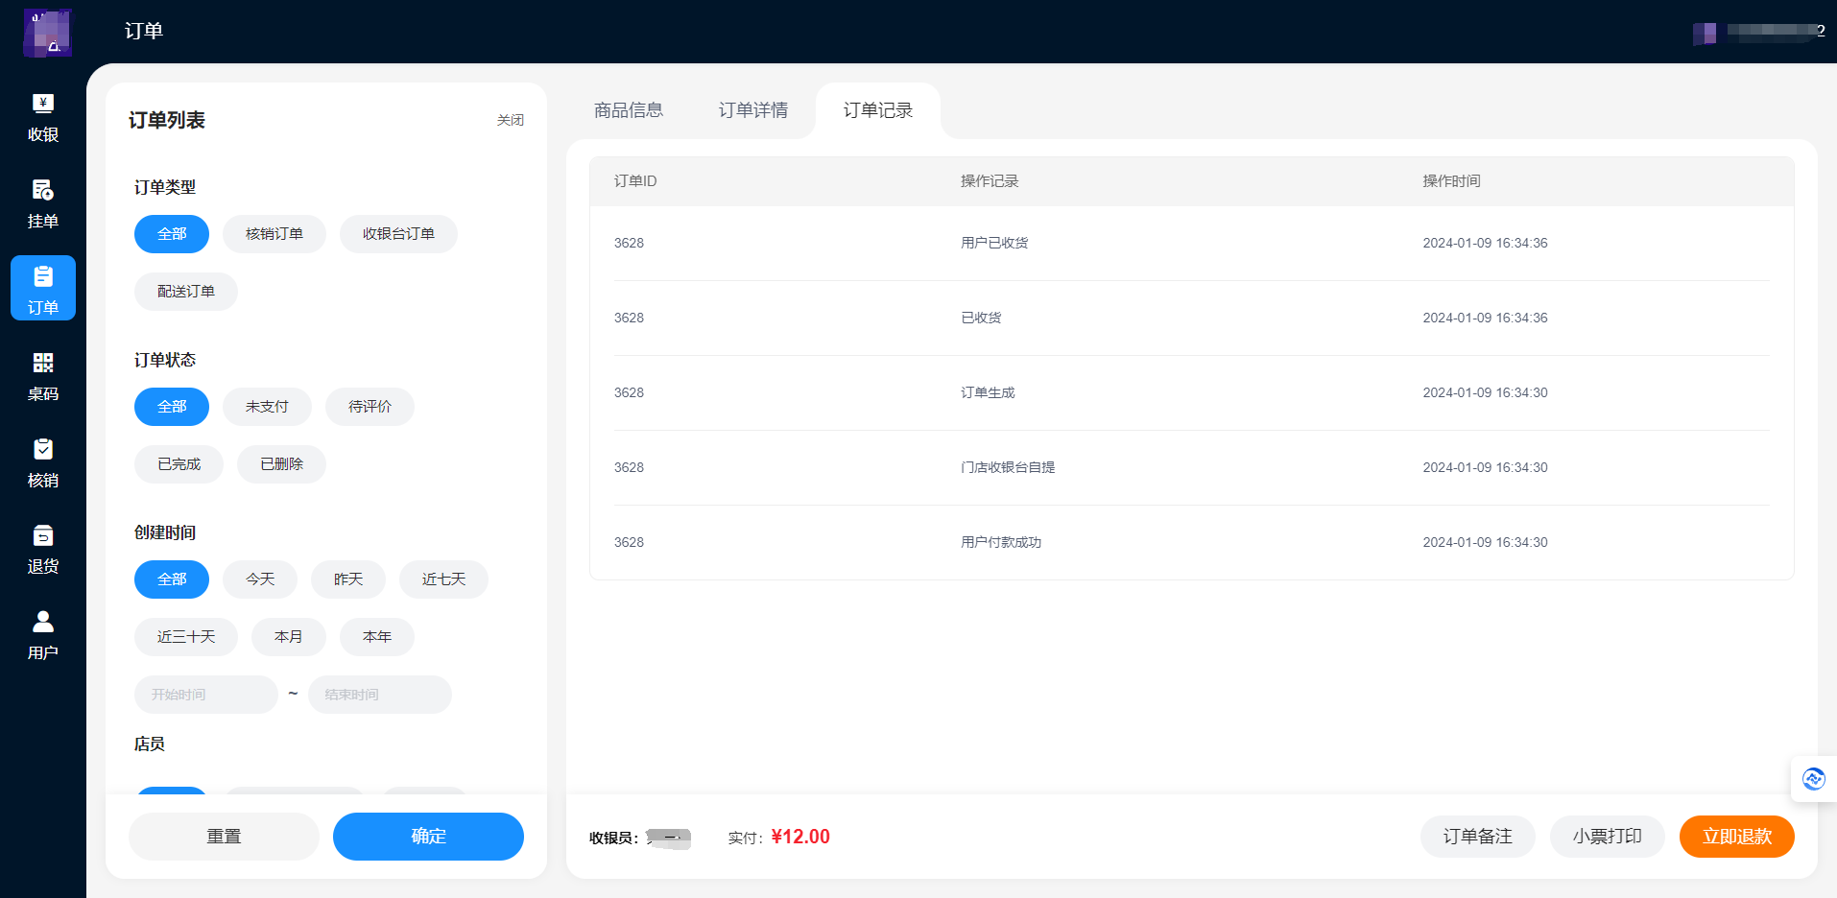Choose 近七天 creation time filter

443,579
